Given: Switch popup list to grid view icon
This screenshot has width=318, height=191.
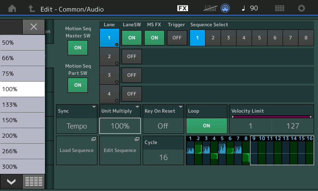Looking at the screenshot, I should point(34,181).
